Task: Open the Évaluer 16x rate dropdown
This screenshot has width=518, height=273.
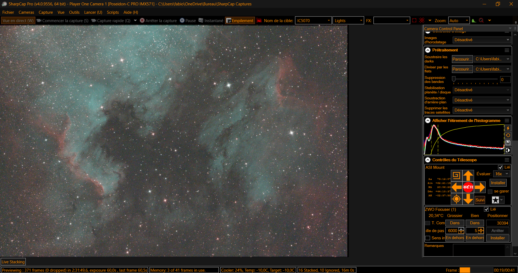Action: pyautogui.click(x=502, y=174)
